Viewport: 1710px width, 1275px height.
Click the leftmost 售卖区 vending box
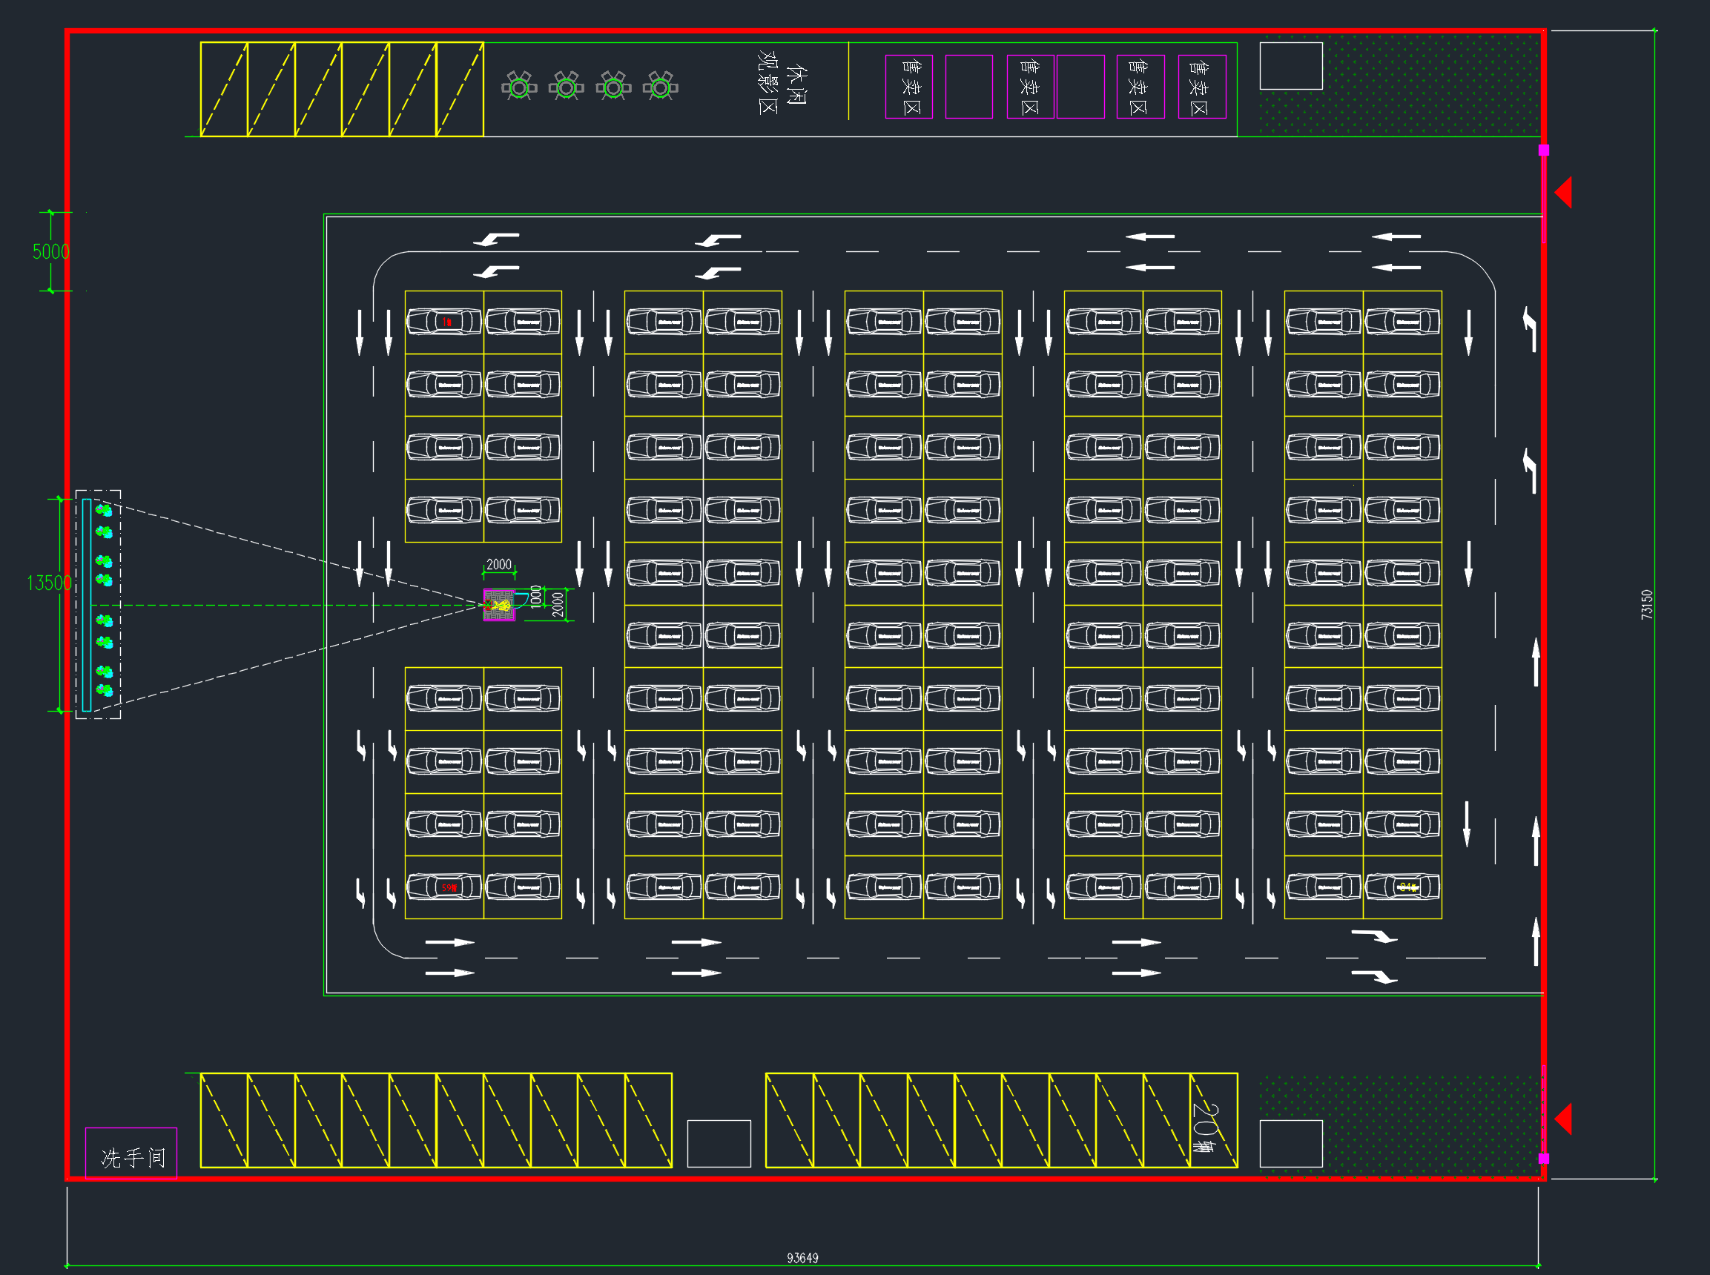click(x=908, y=87)
